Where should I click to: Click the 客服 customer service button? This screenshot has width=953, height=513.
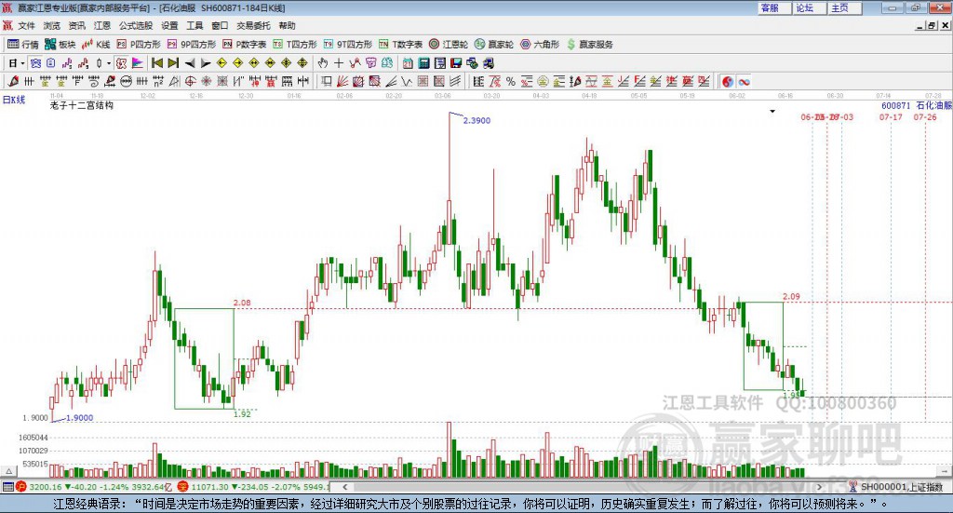(774, 7)
